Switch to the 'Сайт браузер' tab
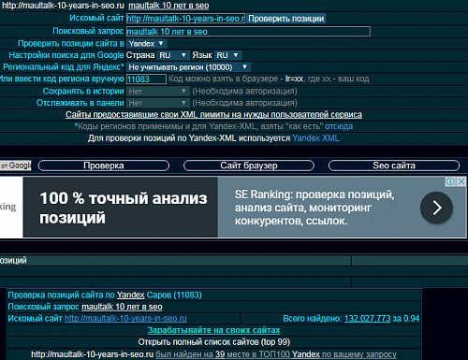This screenshot has height=360, width=468. click(x=249, y=166)
